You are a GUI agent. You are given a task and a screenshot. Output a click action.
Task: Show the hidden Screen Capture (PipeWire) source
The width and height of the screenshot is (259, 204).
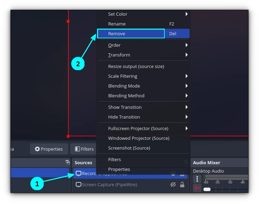[173, 185]
